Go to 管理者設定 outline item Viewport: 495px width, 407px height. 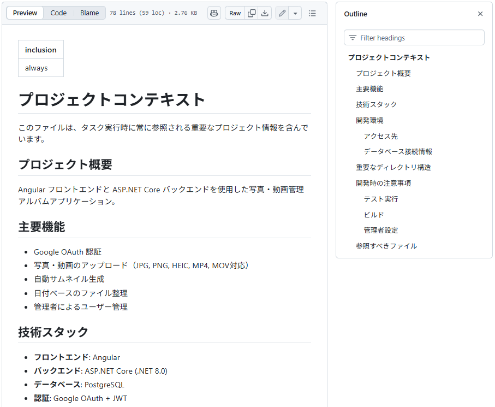(381, 231)
